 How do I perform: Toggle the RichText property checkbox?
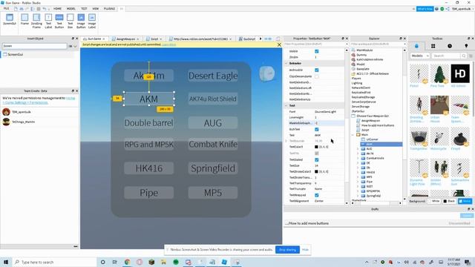tap(317, 129)
